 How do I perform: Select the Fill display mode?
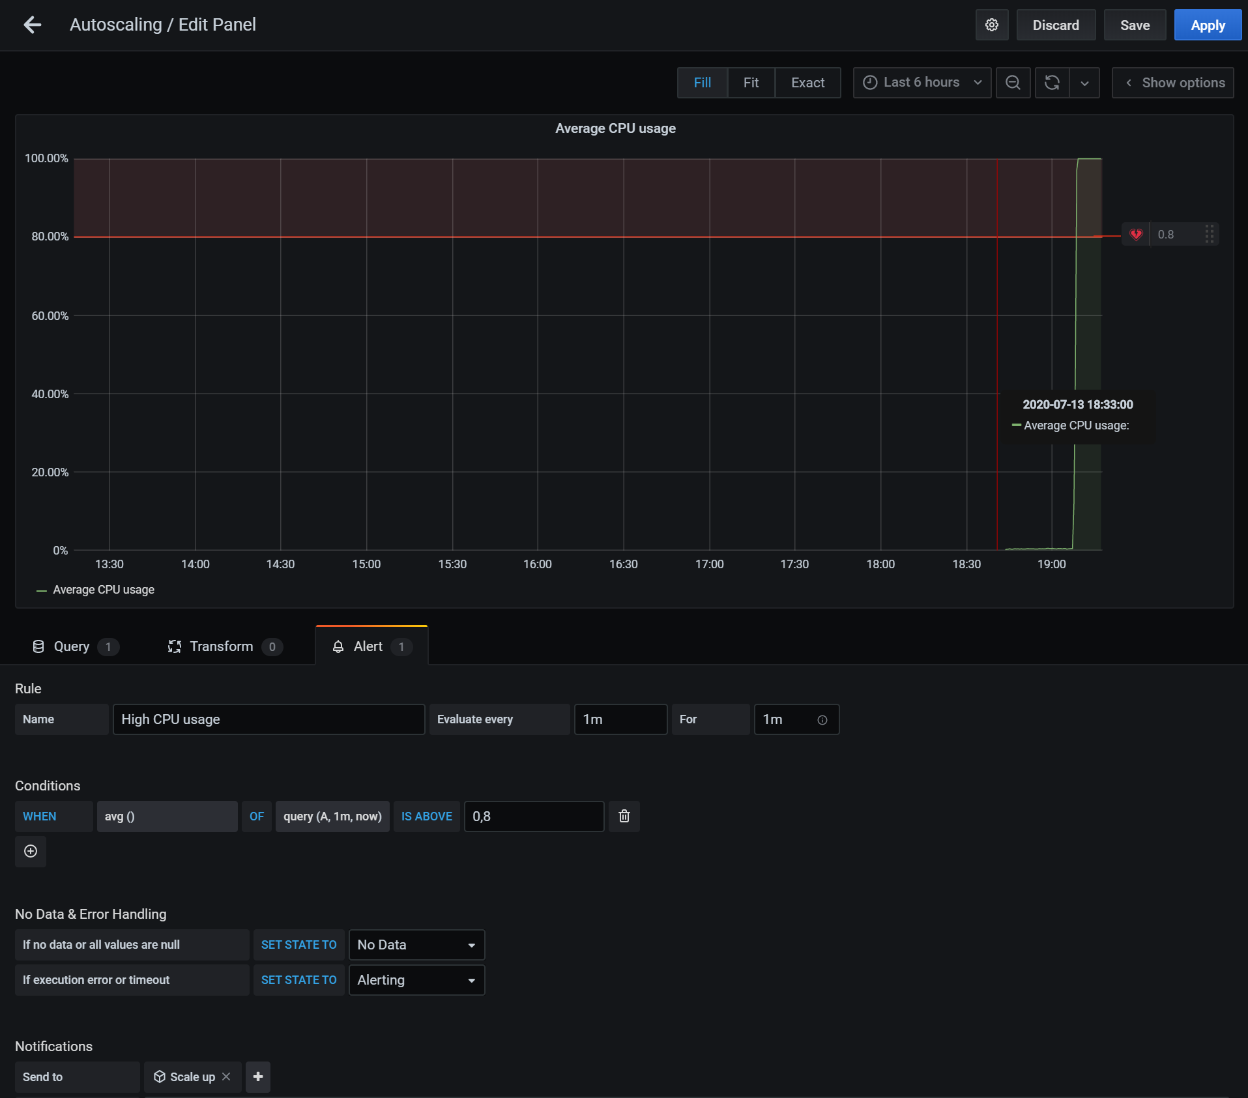click(x=702, y=83)
